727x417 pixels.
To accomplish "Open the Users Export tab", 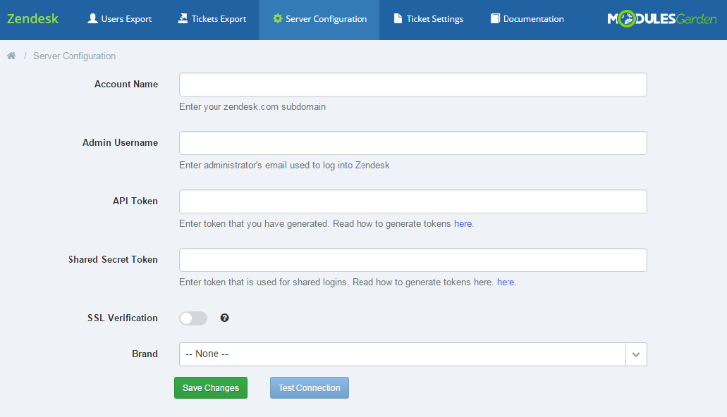I will tap(120, 19).
